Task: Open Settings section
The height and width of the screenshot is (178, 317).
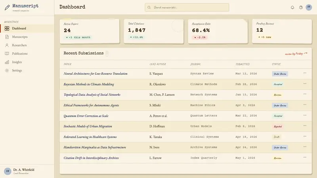Action: [27, 70]
